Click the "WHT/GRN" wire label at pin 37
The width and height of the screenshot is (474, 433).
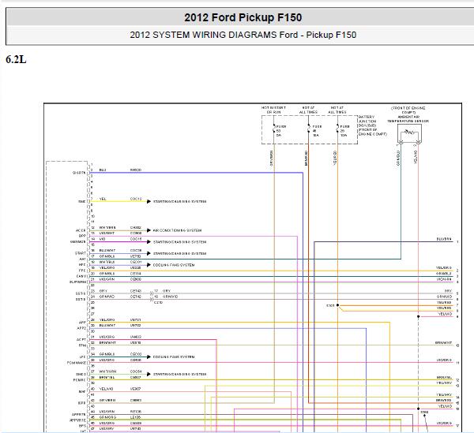point(107,371)
